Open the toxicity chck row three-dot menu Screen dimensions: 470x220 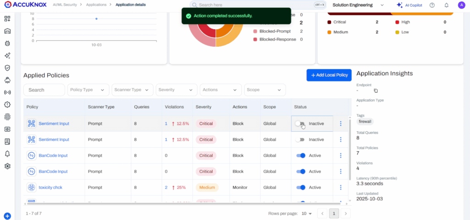point(341,188)
